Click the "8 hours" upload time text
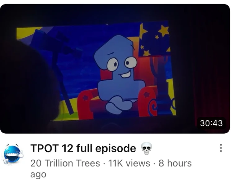 (175, 163)
